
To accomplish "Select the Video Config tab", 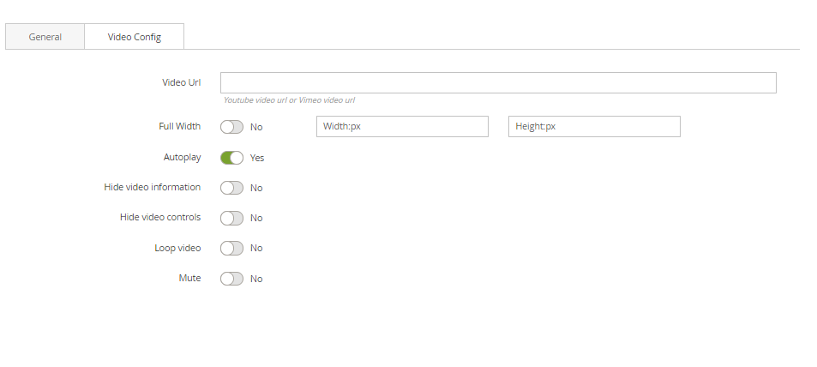I will coord(134,37).
